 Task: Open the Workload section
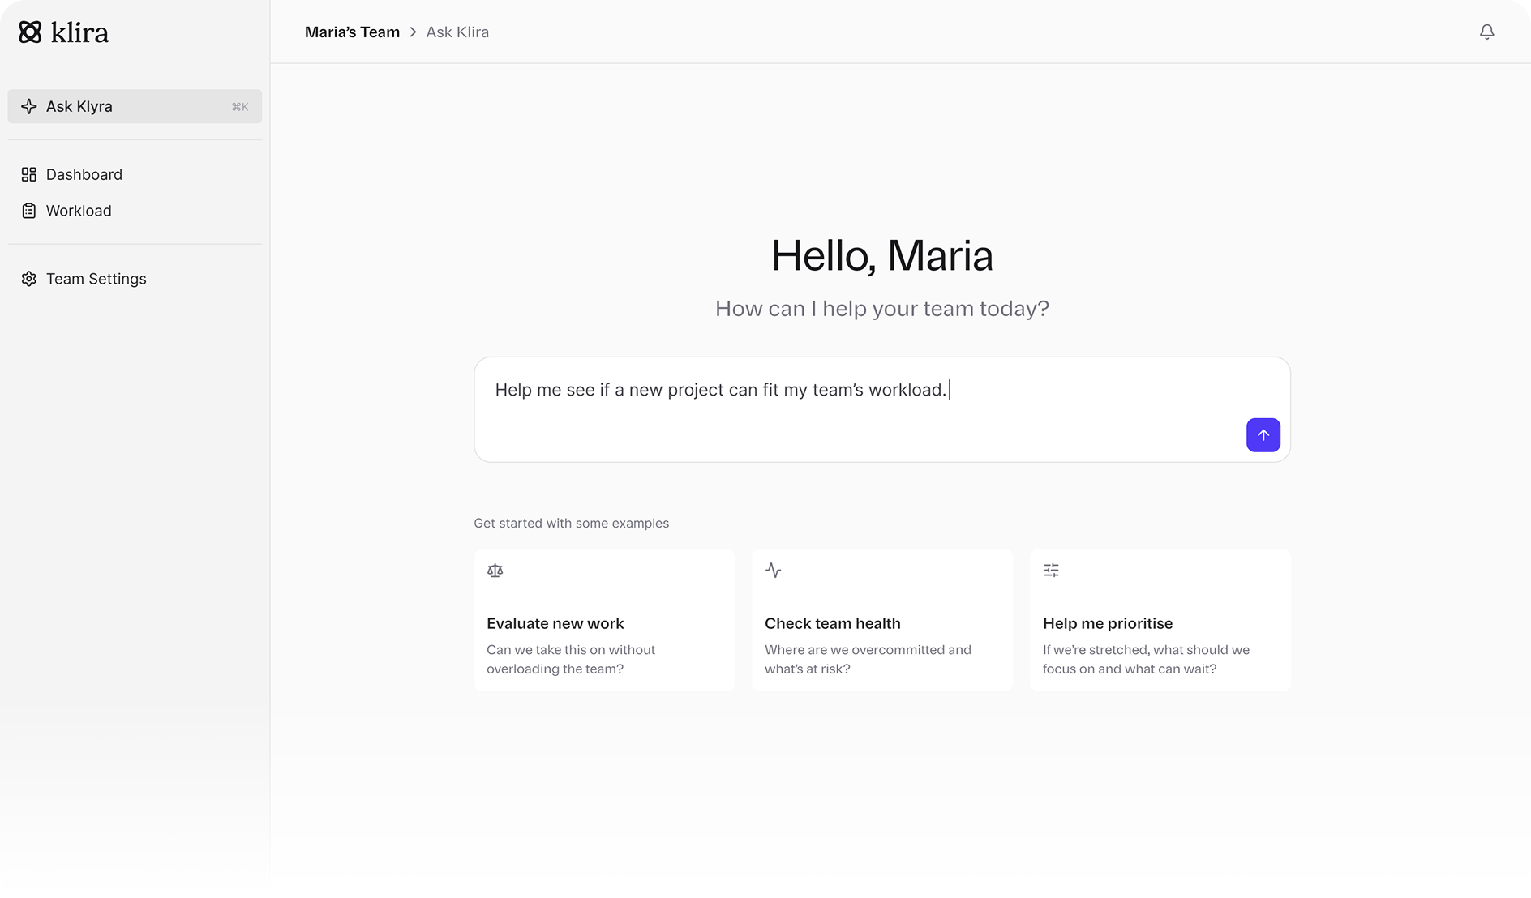79,211
